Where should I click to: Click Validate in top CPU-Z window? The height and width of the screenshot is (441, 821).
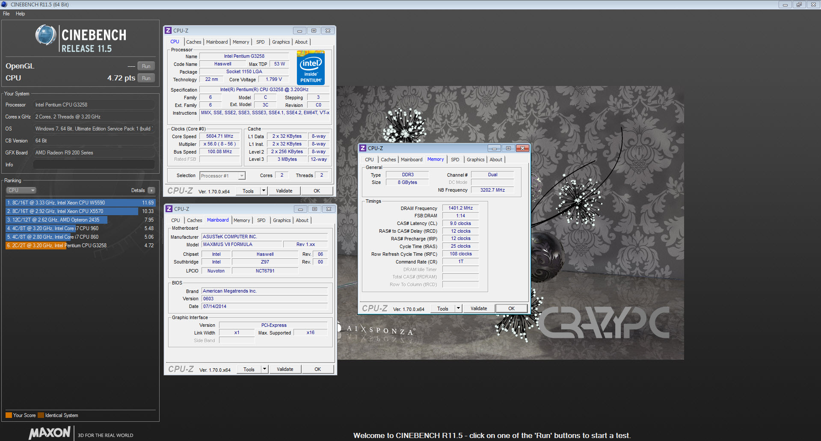[285, 191]
